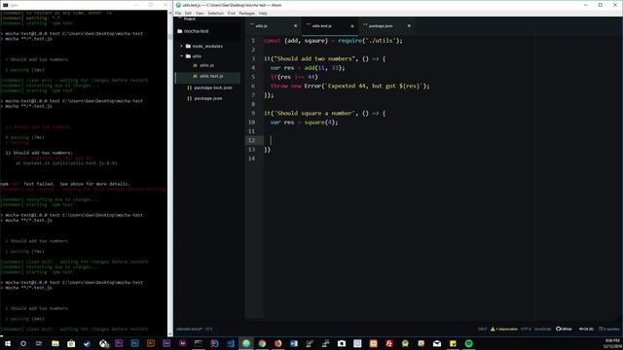Collapse the utils folder arrow
The height and width of the screenshot is (350, 623).
(182, 56)
